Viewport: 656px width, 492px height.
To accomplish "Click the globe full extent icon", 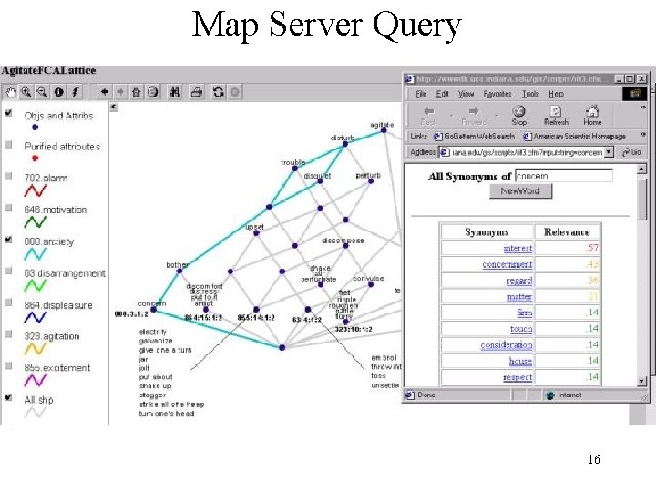I will (152, 92).
